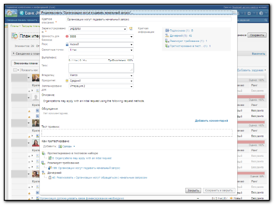Click the task icon of item 45
The height and width of the screenshot is (205, 274).
coord(50,178)
